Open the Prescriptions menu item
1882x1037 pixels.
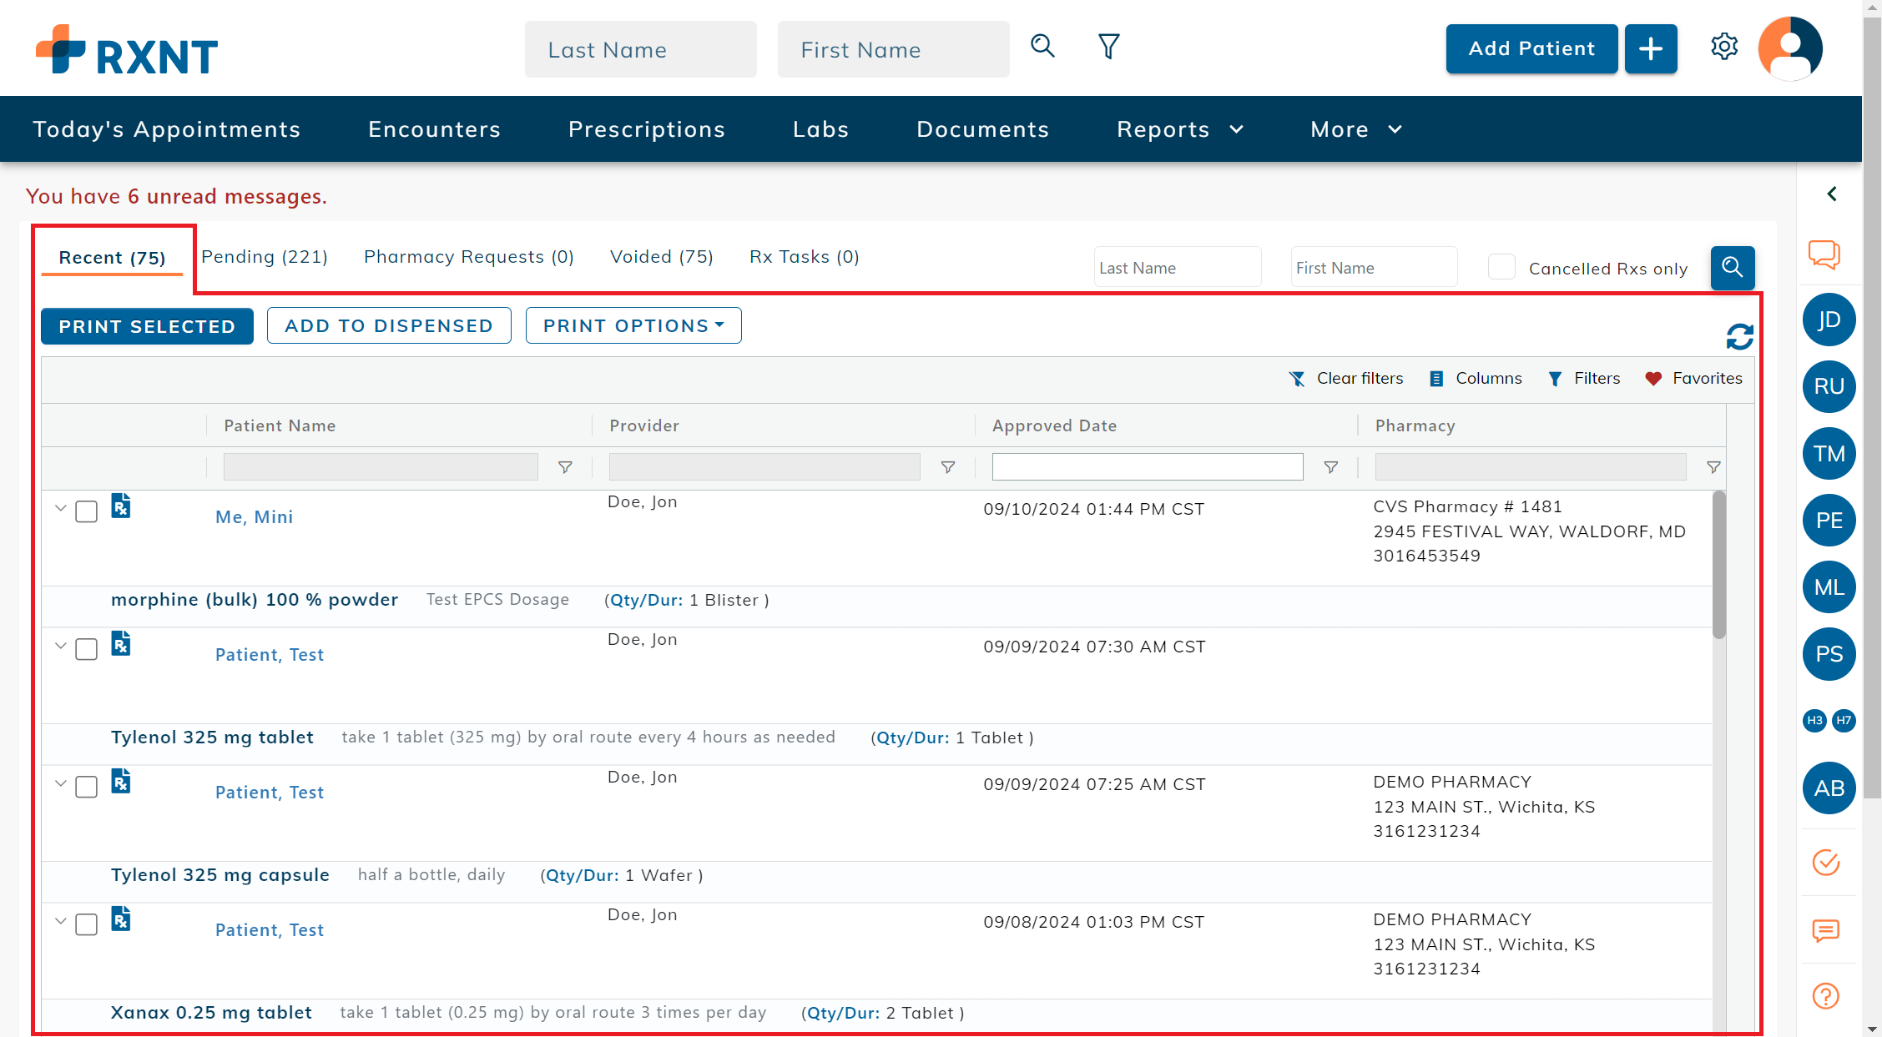(x=647, y=129)
